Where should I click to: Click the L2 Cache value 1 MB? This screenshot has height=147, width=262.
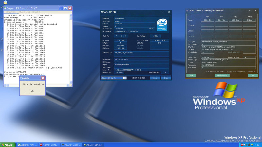click(159, 43)
